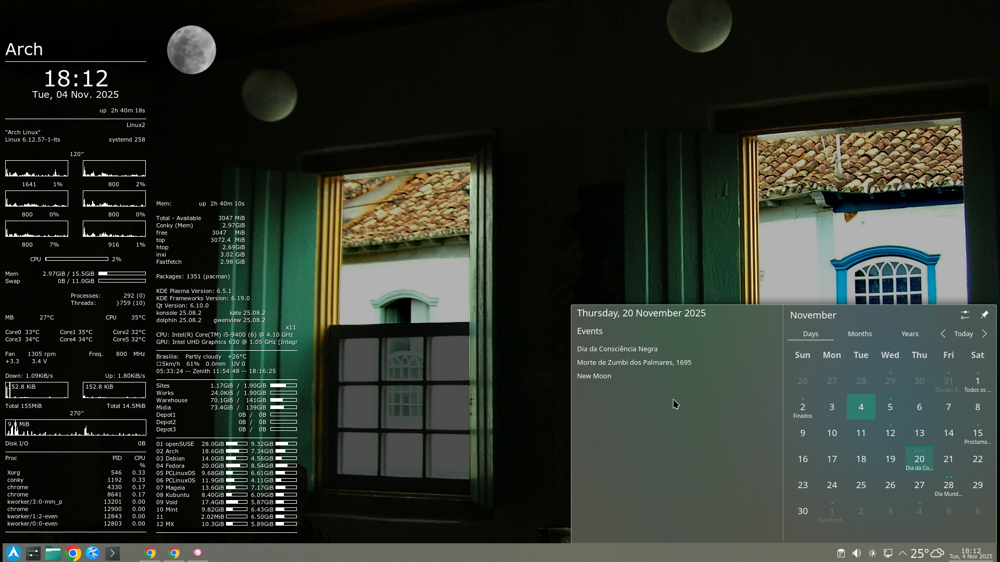Open clipboard manager in system tray
Image resolution: width=1000 pixels, height=562 pixels.
click(841, 553)
